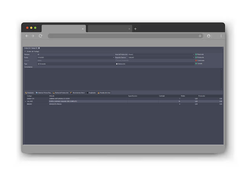This screenshot has height=175, width=246.
Task: Switch to the Materias Primas tab
Action: coord(43,93)
